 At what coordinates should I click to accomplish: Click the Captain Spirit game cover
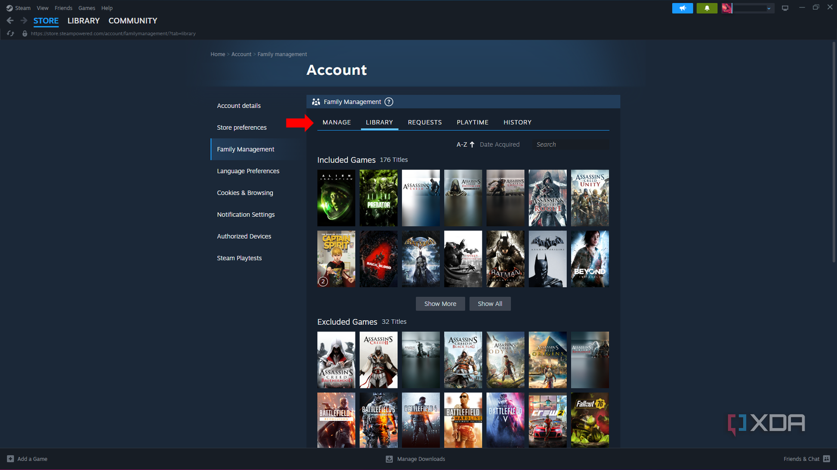(x=336, y=259)
